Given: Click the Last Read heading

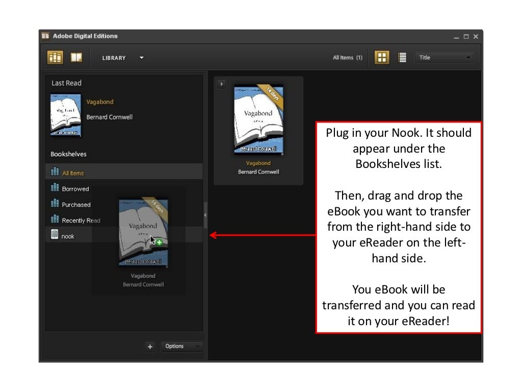Looking at the screenshot, I should pos(66,83).
